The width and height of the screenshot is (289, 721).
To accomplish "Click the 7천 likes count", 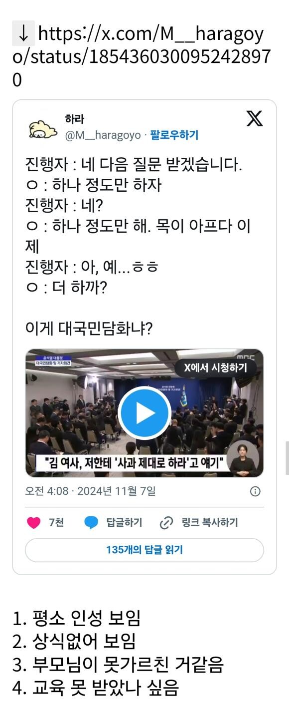I will click(56, 523).
